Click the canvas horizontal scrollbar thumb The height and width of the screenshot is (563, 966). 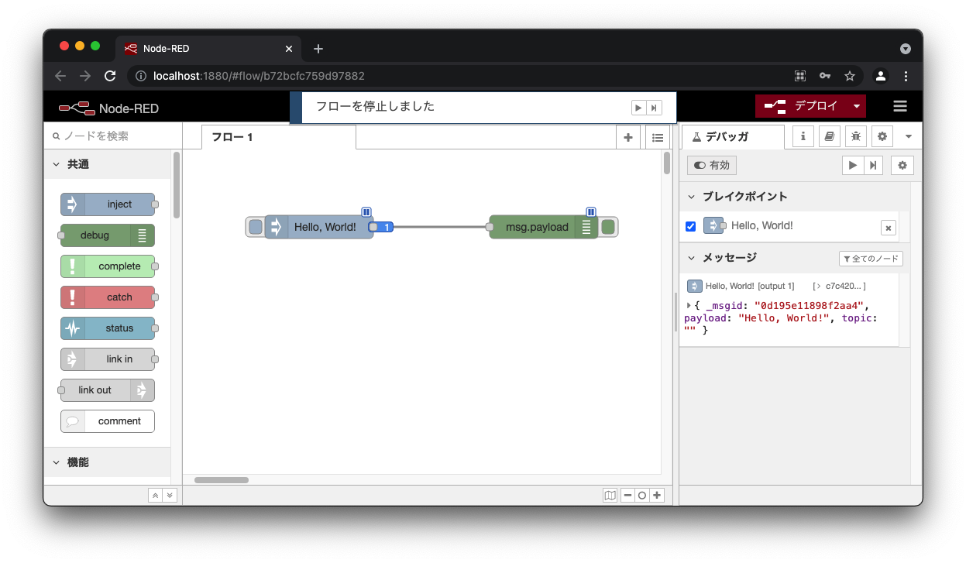pyautogui.click(x=222, y=480)
